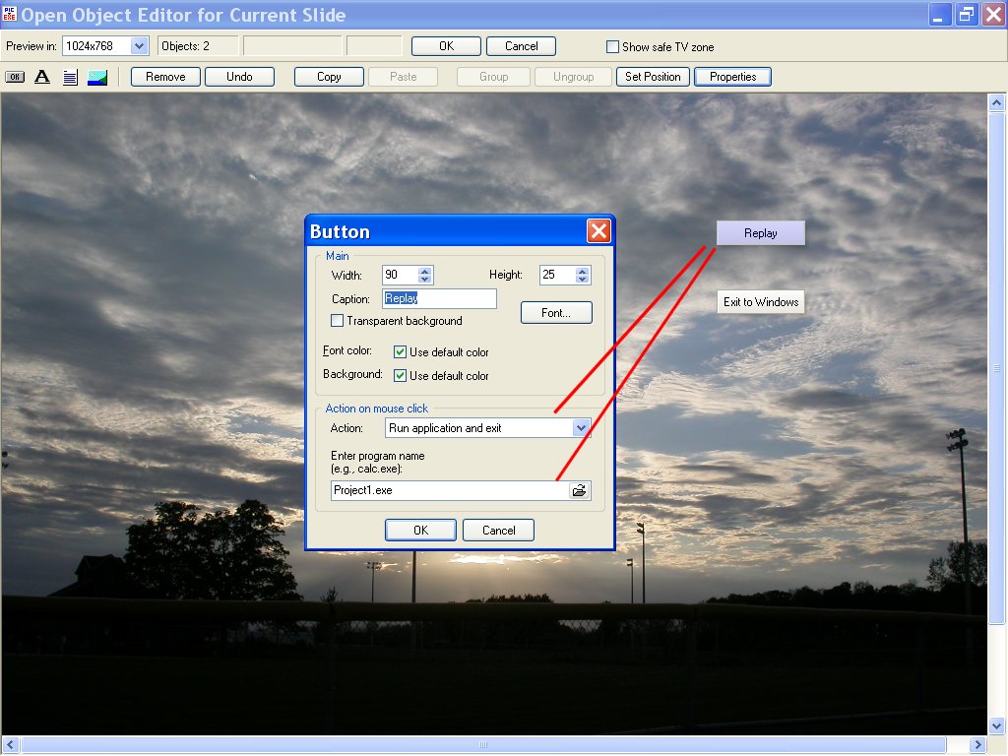Select the Add Text label icon
The width and height of the screenshot is (1008, 756).
[42, 77]
